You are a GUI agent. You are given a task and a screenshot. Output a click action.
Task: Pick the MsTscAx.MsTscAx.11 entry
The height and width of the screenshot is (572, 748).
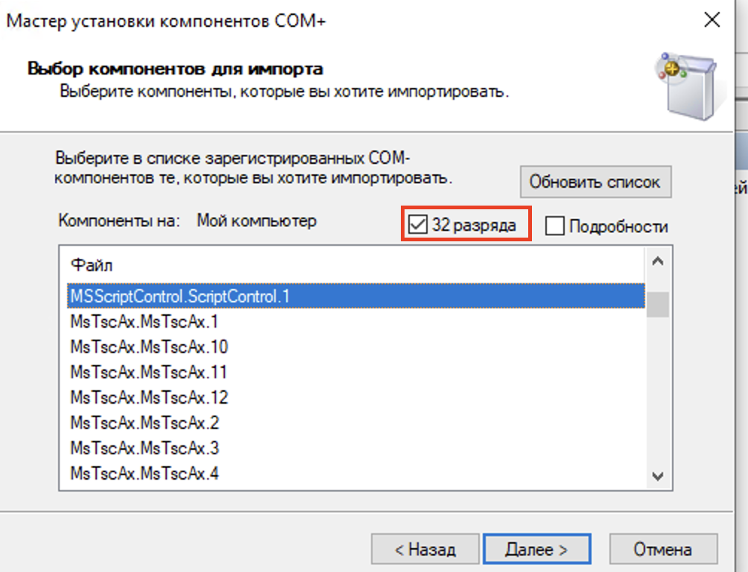coord(149,372)
